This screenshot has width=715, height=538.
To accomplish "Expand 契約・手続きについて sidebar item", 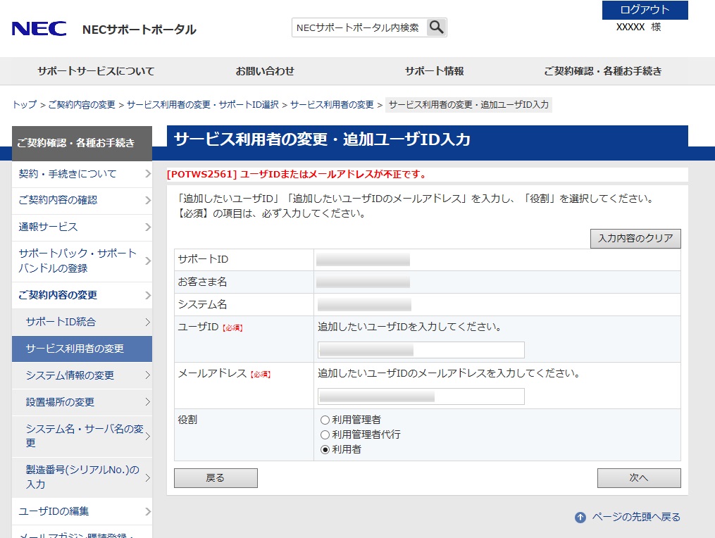I will [x=82, y=174].
